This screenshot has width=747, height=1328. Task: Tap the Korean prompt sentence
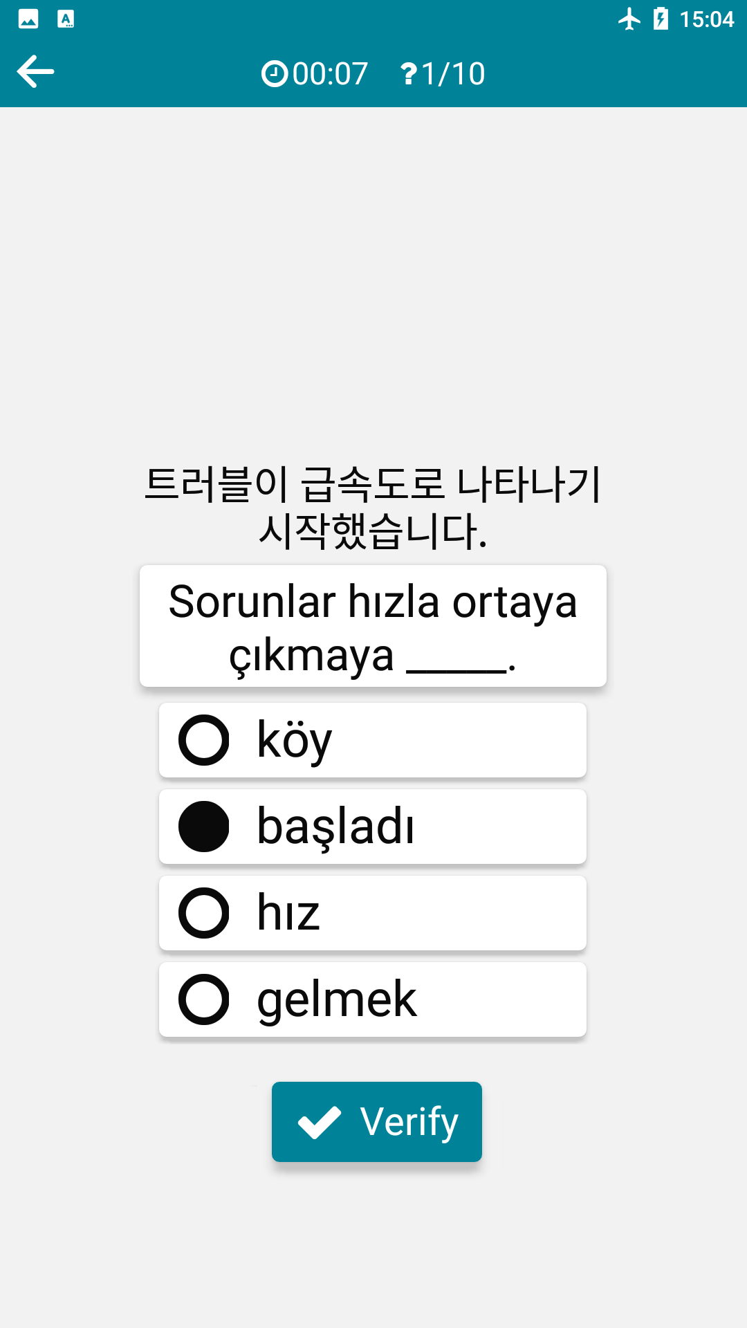point(373,507)
